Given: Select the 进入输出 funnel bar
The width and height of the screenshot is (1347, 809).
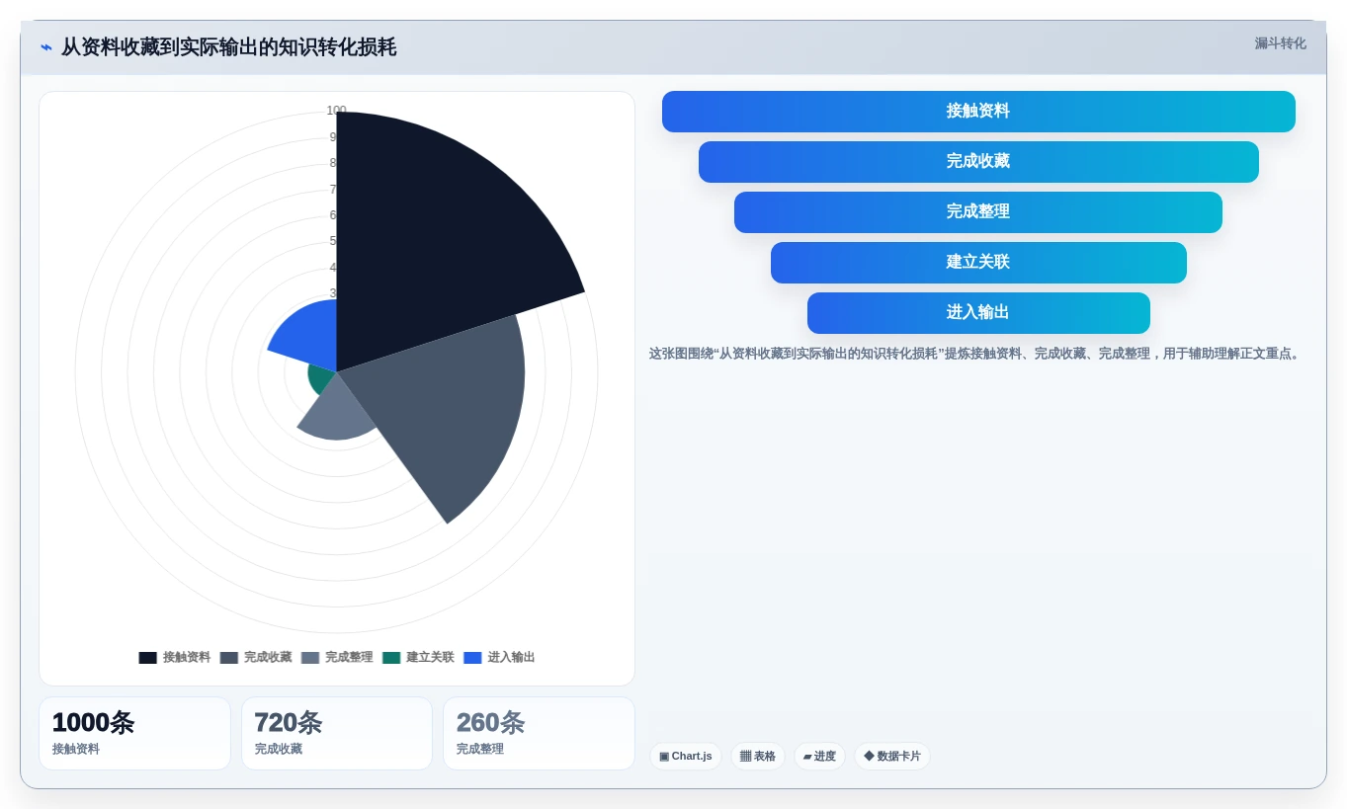Looking at the screenshot, I should [978, 313].
